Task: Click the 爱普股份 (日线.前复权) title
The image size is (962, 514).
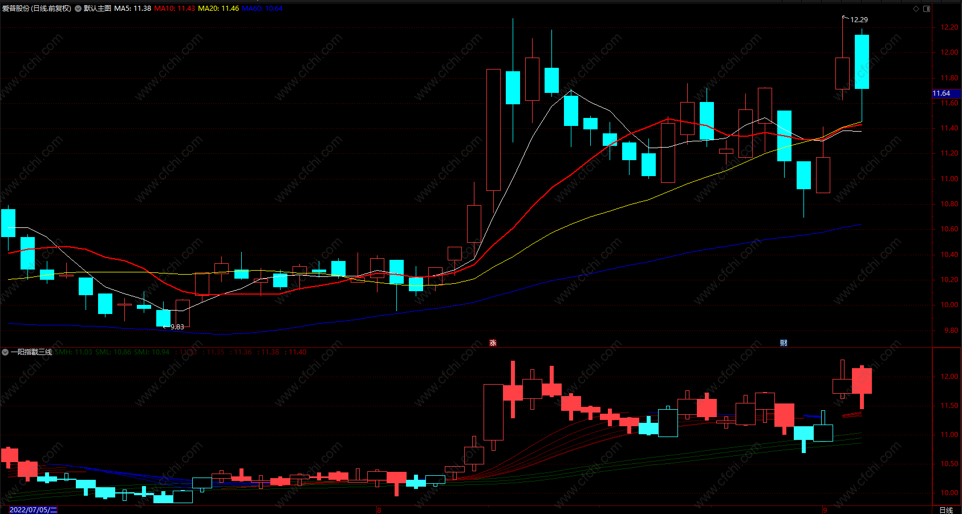Action: pos(36,9)
